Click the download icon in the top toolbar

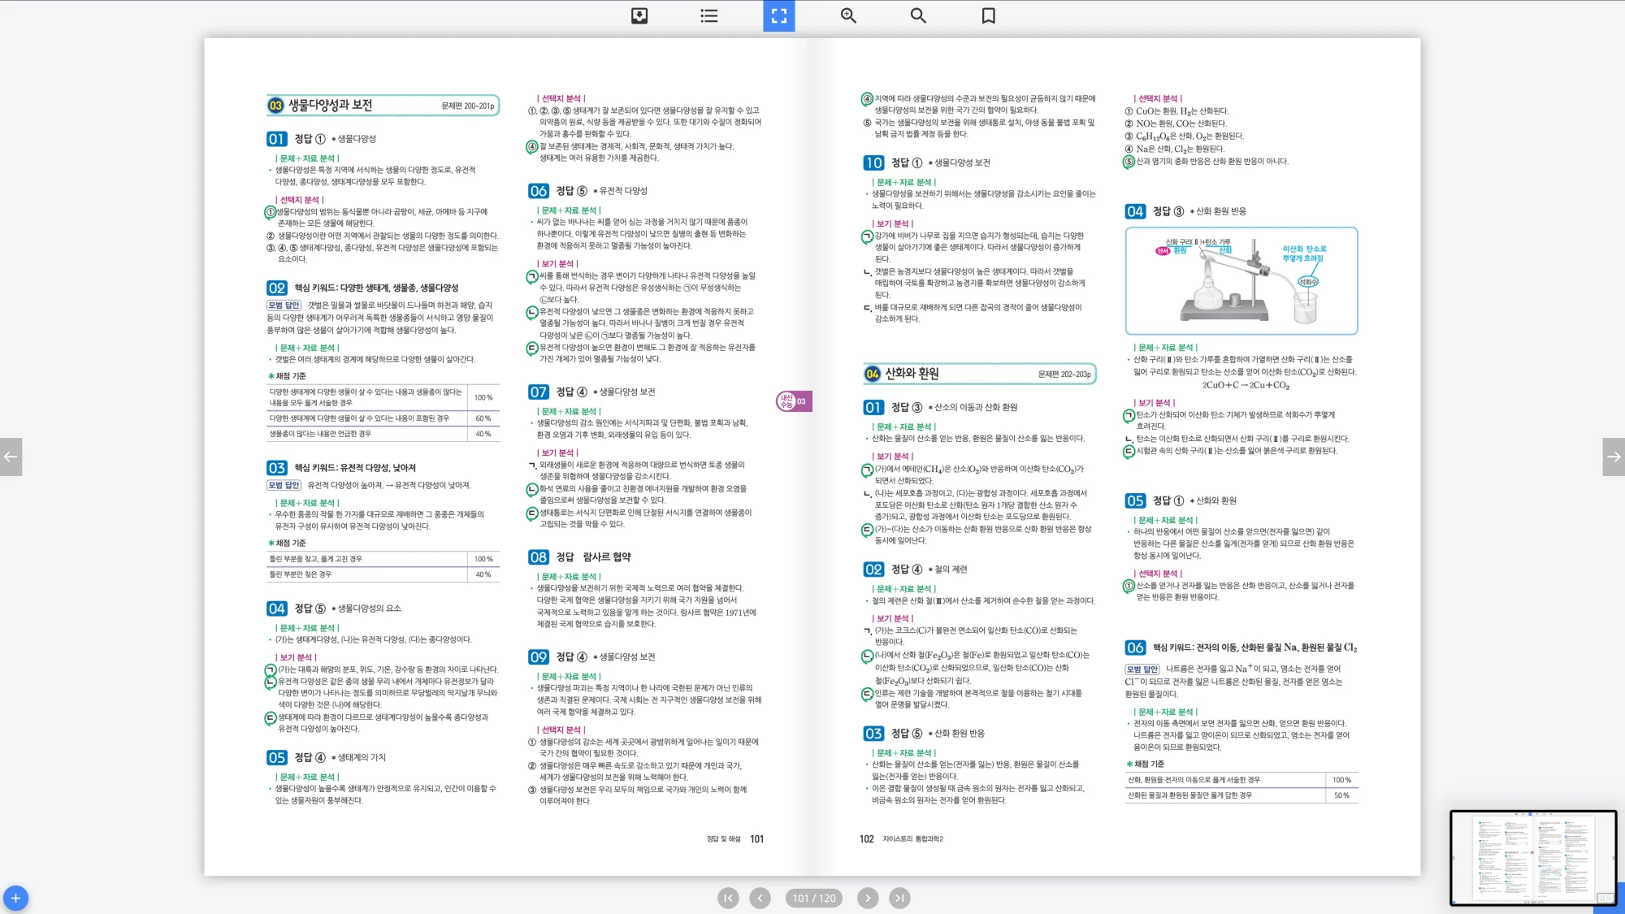pos(639,15)
